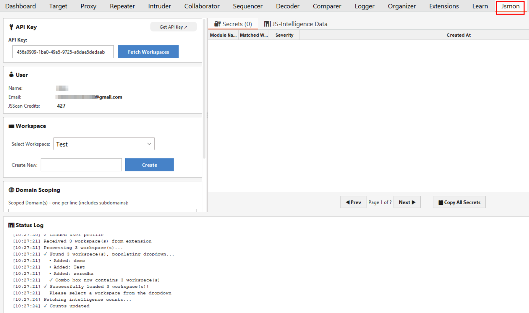Sort by the Severity column header
This screenshot has height=313, width=529.
(284, 35)
